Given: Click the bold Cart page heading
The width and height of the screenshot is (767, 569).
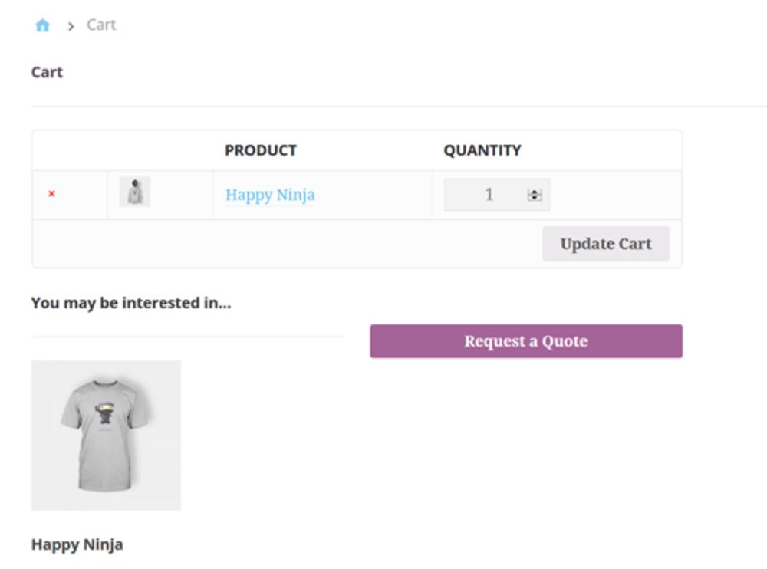Looking at the screenshot, I should click(47, 72).
